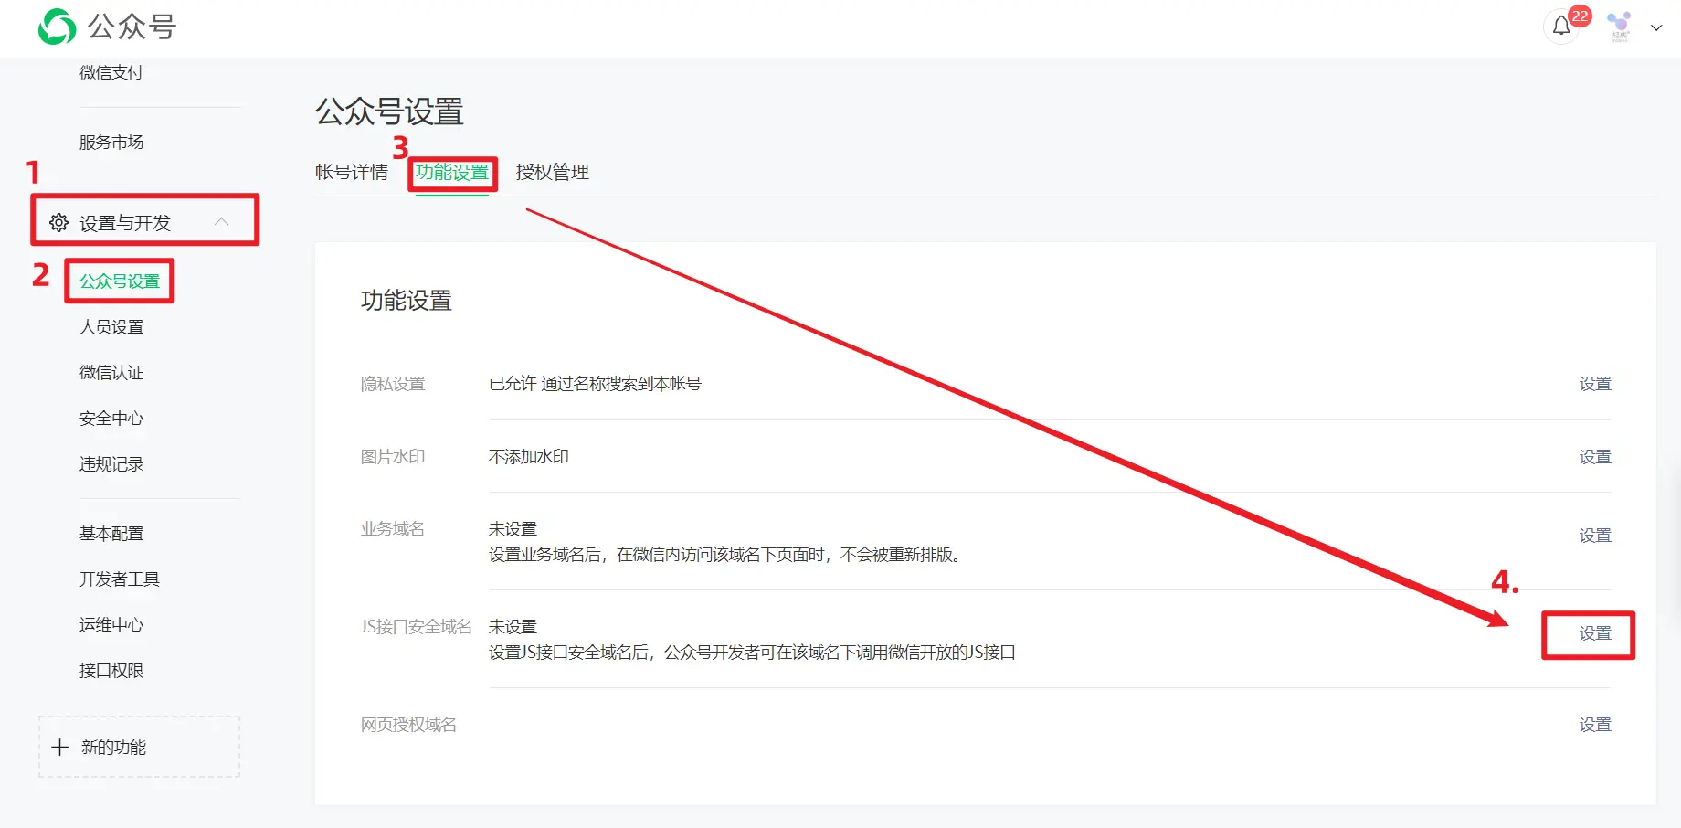Image resolution: width=1681 pixels, height=828 pixels.
Task: Expand the account dropdown arrow in header
Action: (x=1656, y=27)
